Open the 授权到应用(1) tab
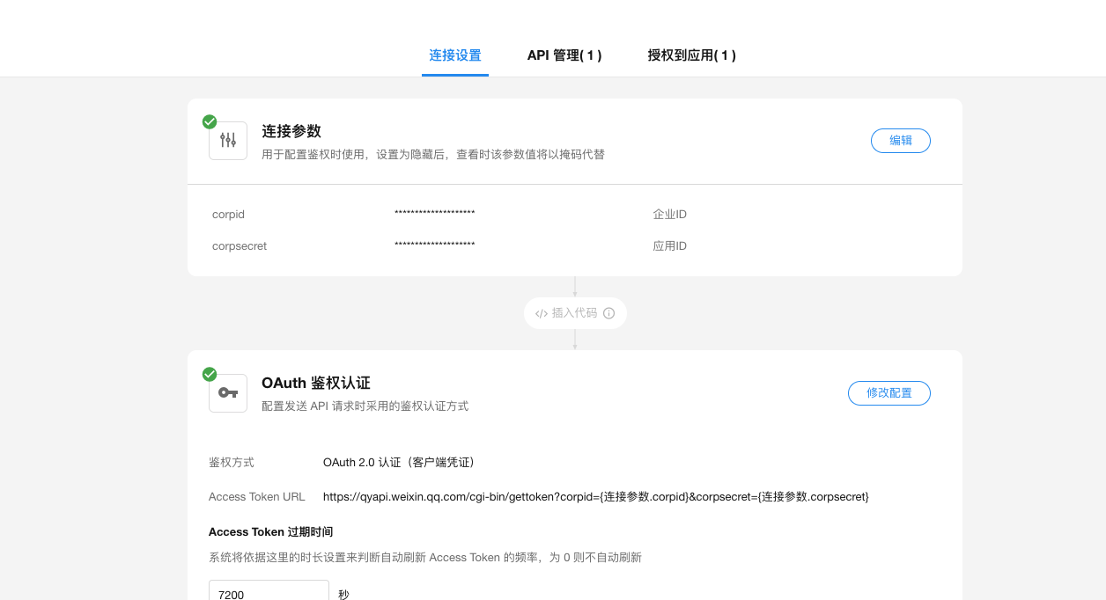The height and width of the screenshot is (600, 1106). [x=692, y=55]
